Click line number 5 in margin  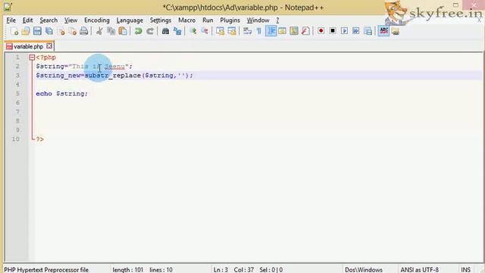tap(17, 93)
